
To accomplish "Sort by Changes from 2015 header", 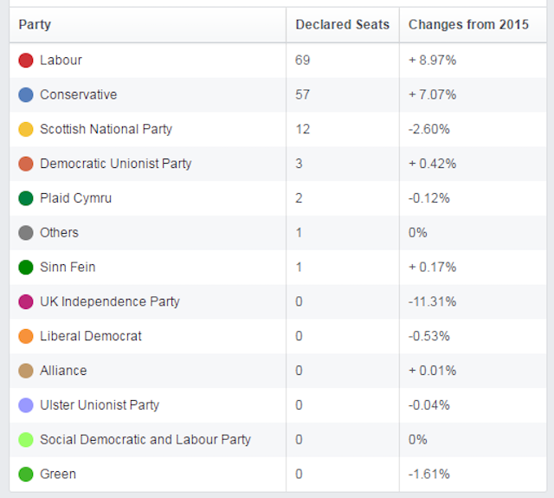I will pyautogui.click(x=468, y=24).
